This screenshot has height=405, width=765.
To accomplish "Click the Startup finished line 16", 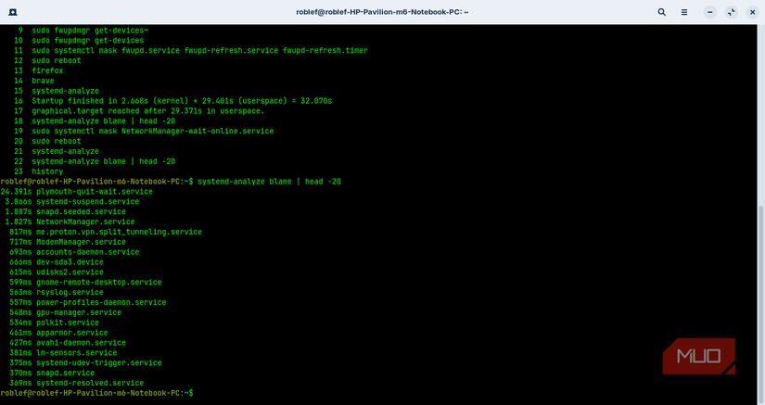I will click(172, 101).
